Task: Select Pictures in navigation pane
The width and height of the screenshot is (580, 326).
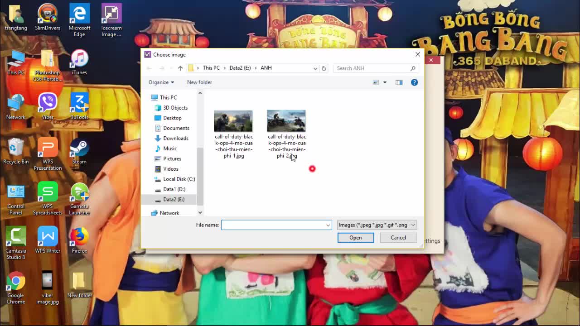Action: point(172,158)
